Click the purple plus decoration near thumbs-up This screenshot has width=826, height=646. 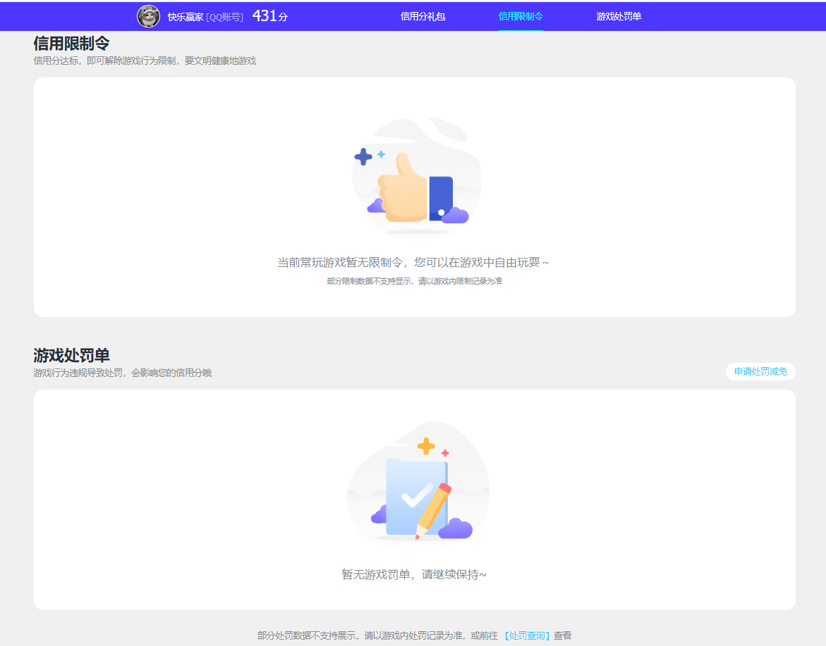363,155
